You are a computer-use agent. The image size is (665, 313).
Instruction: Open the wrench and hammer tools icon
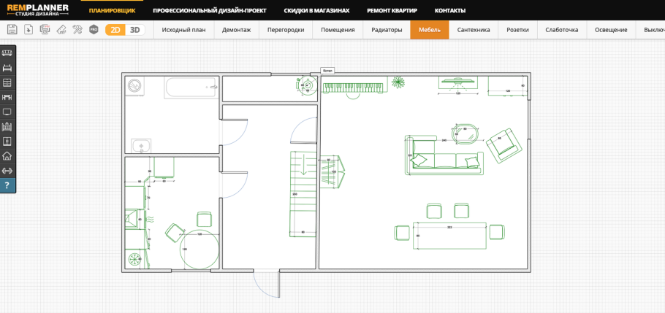tap(77, 30)
